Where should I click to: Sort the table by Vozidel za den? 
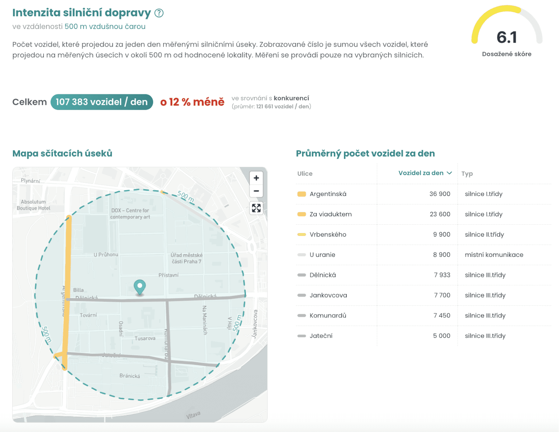click(x=424, y=173)
